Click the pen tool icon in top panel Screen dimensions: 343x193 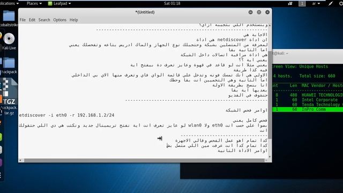pyautogui.click(x=331, y=3)
